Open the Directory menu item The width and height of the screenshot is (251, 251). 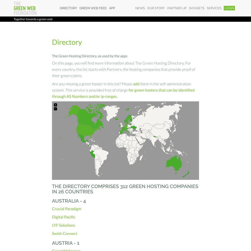pyautogui.click(x=68, y=8)
